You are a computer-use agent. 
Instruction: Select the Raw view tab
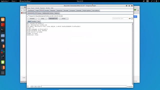tap(29, 21)
